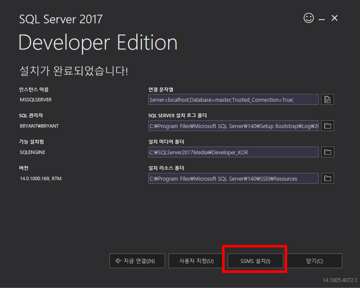This screenshot has height=288, width=360.
Task: Click the SSMS 설치(I) button
Action: pyautogui.click(x=255, y=261)
